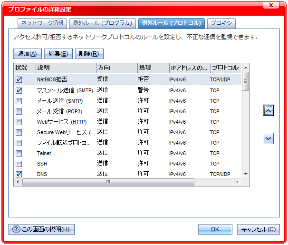
Task: Click the キャンセル(C) button
Action: 258,229
